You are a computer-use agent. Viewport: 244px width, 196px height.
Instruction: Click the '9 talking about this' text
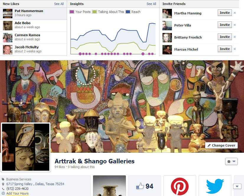(81, 167)
